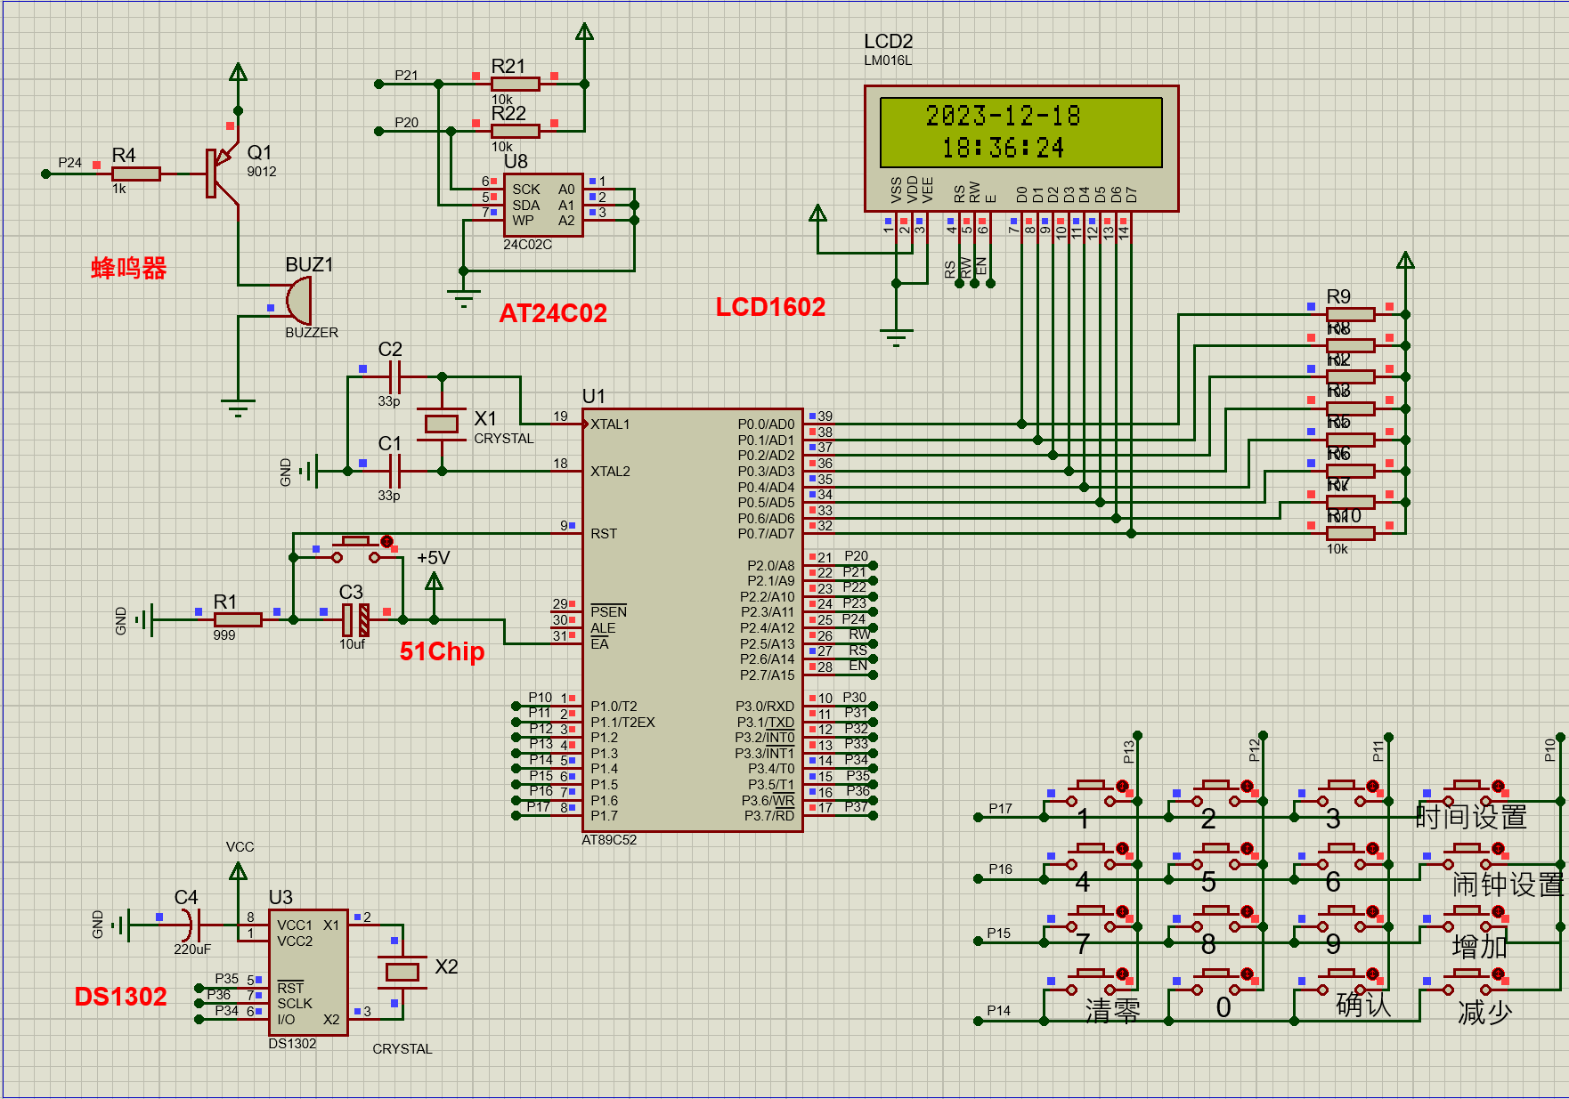
Task: Click the P21 terminal label near R21
Action: pos(406,76)
